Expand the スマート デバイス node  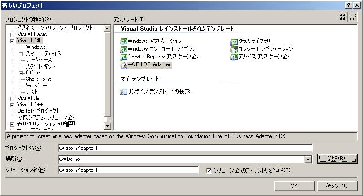pos(21,54)
